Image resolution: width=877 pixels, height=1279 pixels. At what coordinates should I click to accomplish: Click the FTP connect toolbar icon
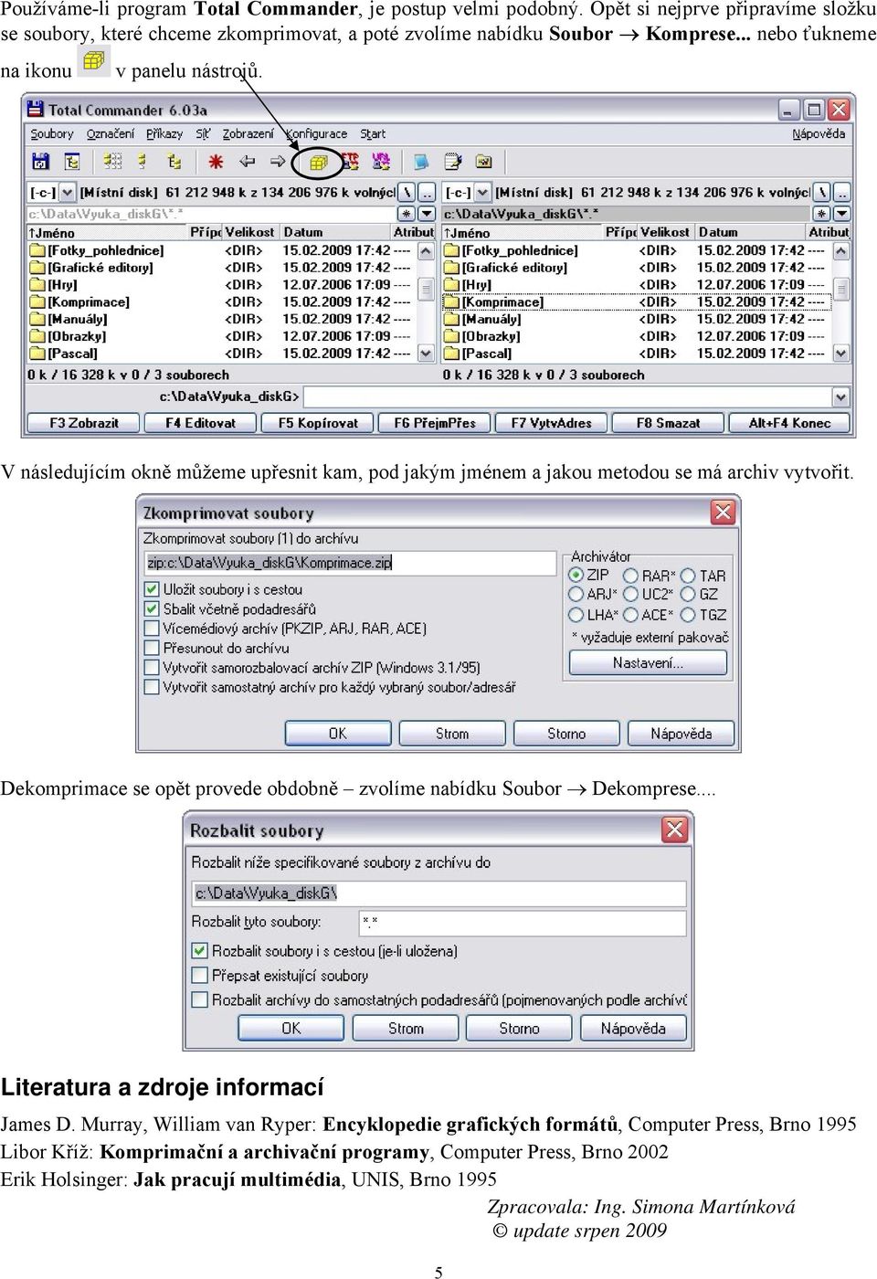[x=350, y=162]
